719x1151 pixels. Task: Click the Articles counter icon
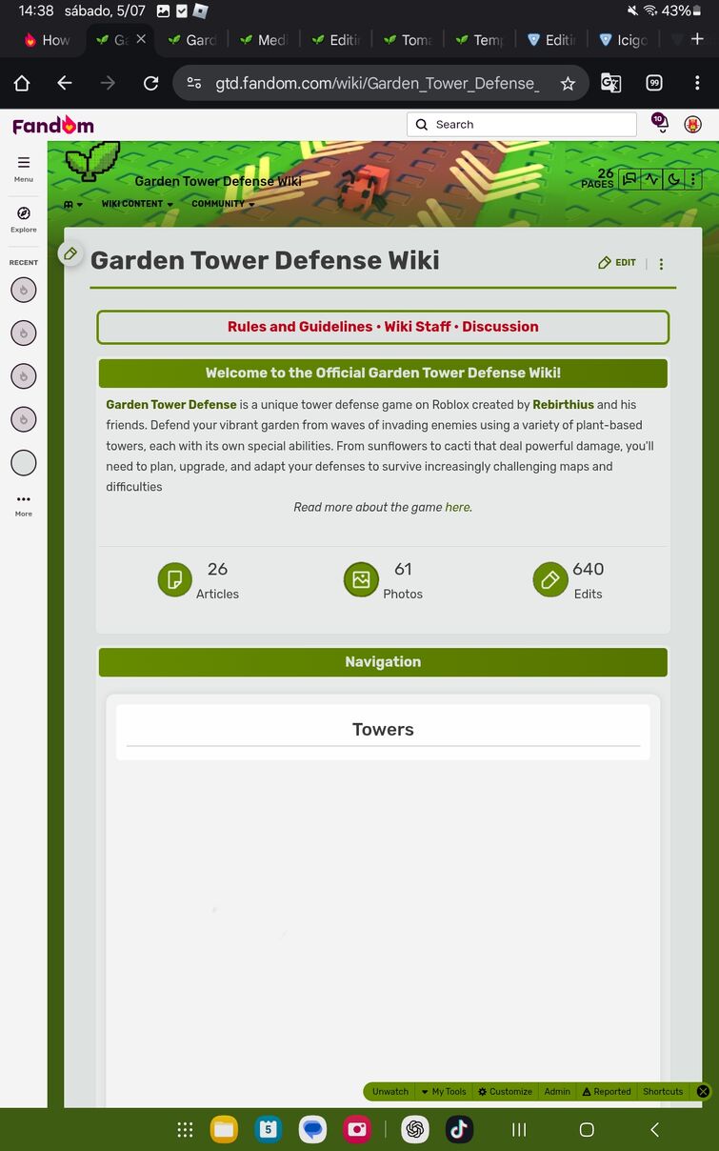(174, 579)
